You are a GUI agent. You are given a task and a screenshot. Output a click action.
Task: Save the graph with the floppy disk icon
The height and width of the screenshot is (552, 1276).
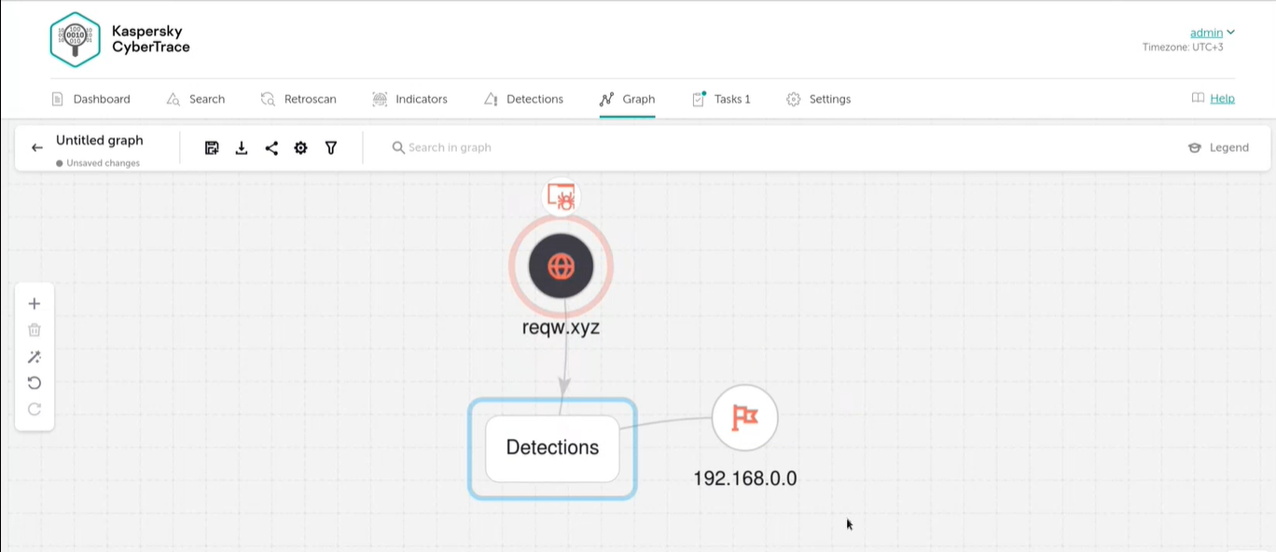[x=212, y=148]
